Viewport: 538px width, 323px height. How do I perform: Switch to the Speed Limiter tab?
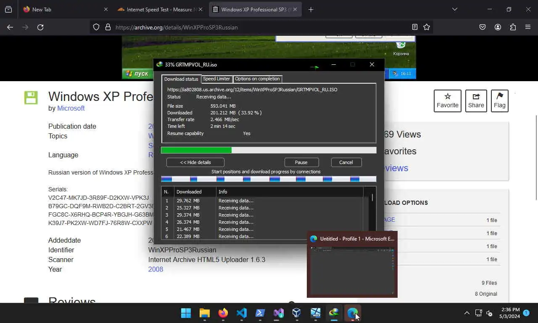[x=216, y=79]
